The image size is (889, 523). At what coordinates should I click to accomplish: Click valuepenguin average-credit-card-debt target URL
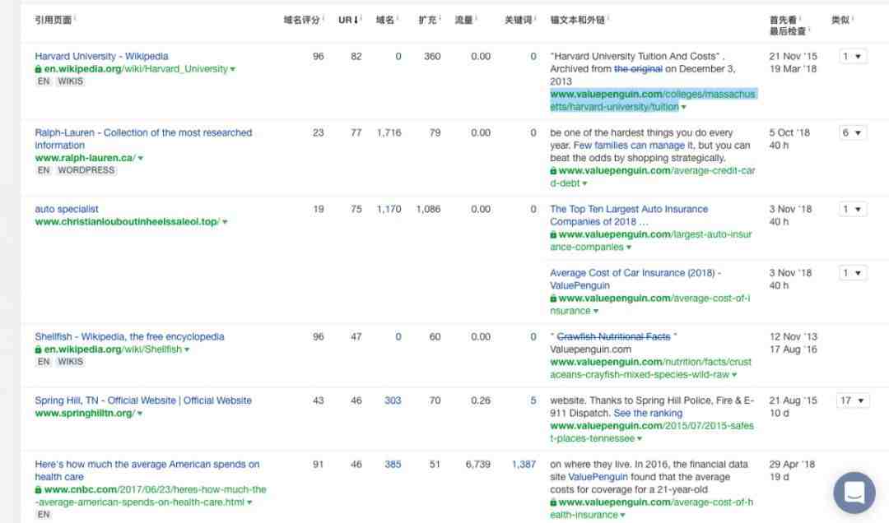[653, 177]
